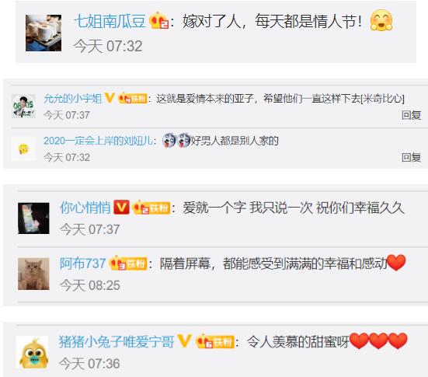Open the profile of username 阿布737
428x377 pixels.
point(82,264)
